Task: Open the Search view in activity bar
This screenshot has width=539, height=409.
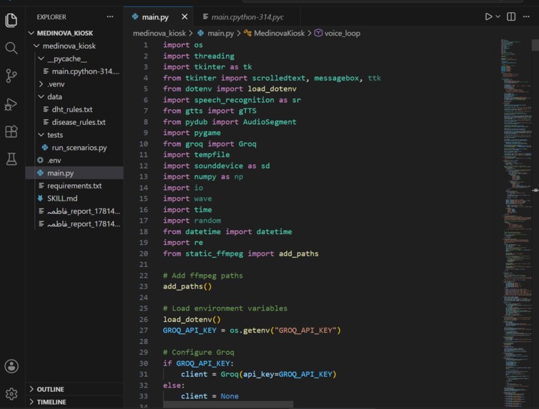Action: (x=11, y=48)
